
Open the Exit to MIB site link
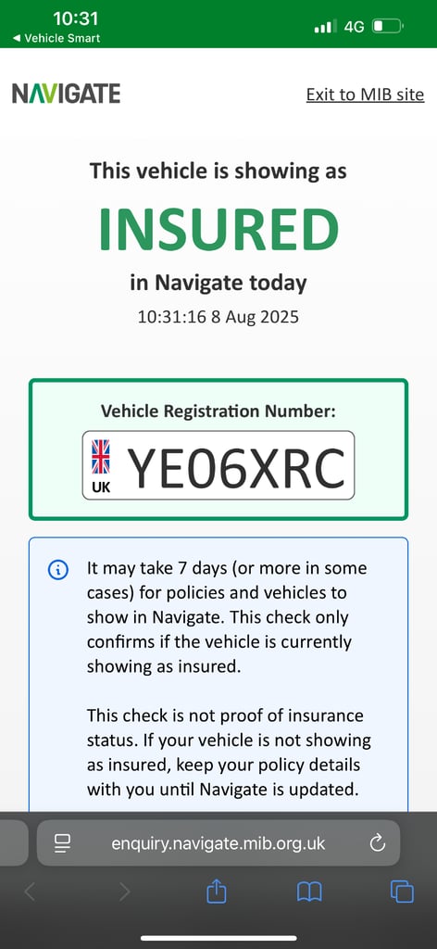tap(365, 95)
